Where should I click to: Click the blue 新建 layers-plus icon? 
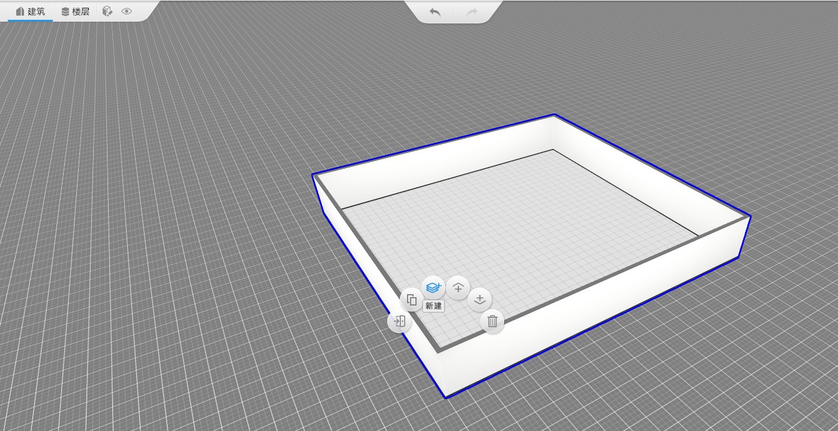(433, 288)
